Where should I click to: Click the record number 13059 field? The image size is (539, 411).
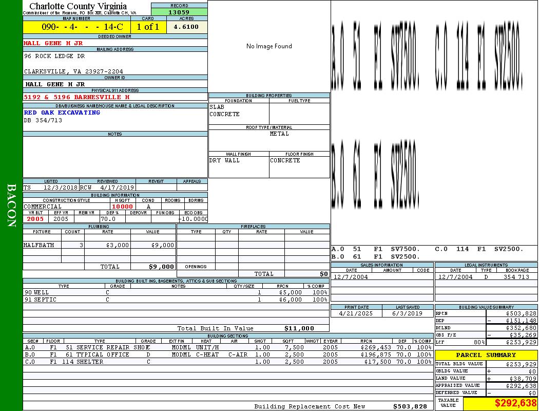179,12
